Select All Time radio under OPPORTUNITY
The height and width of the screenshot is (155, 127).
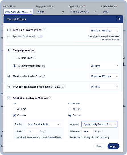click(x=70, y=109)
